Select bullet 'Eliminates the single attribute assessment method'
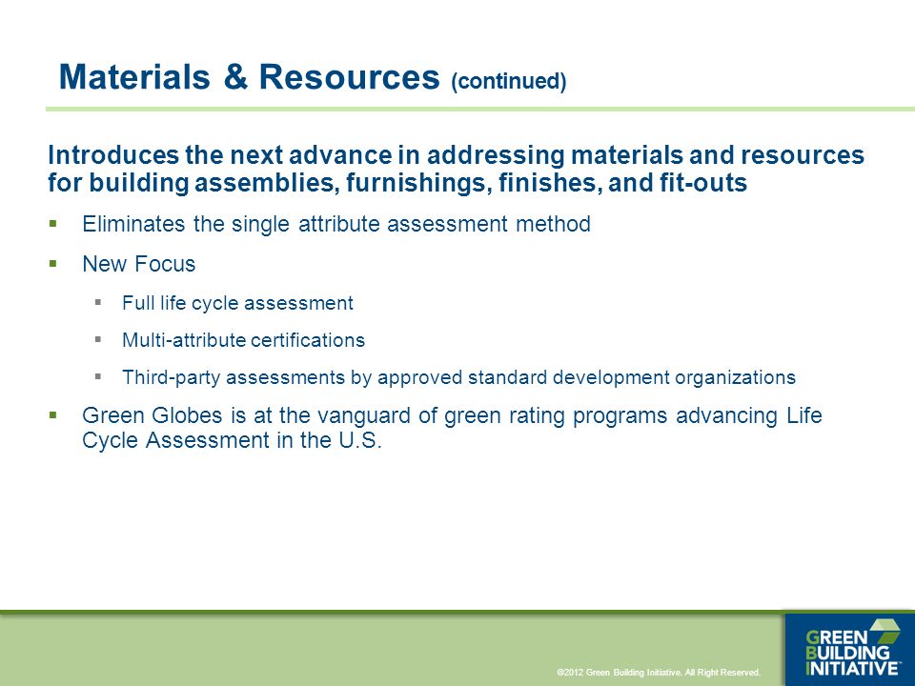 pyautogui.click(x=336, y=224)
